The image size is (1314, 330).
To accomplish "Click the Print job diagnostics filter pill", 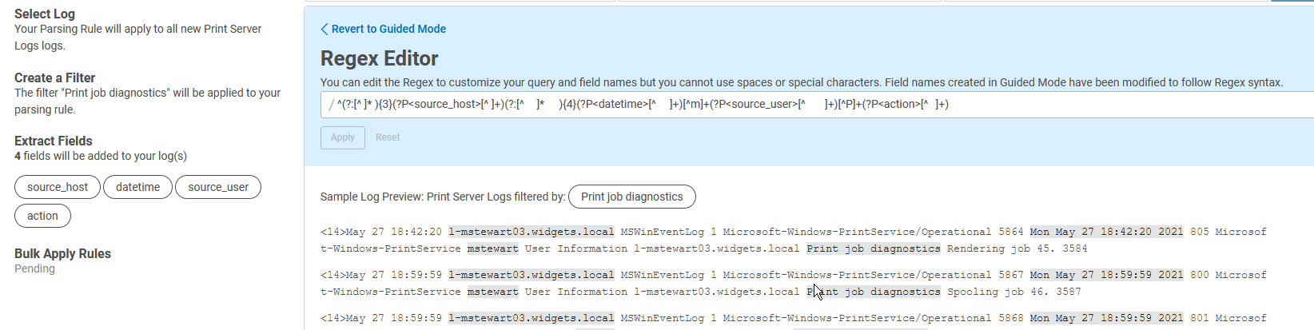I will (x=631, y=197).
